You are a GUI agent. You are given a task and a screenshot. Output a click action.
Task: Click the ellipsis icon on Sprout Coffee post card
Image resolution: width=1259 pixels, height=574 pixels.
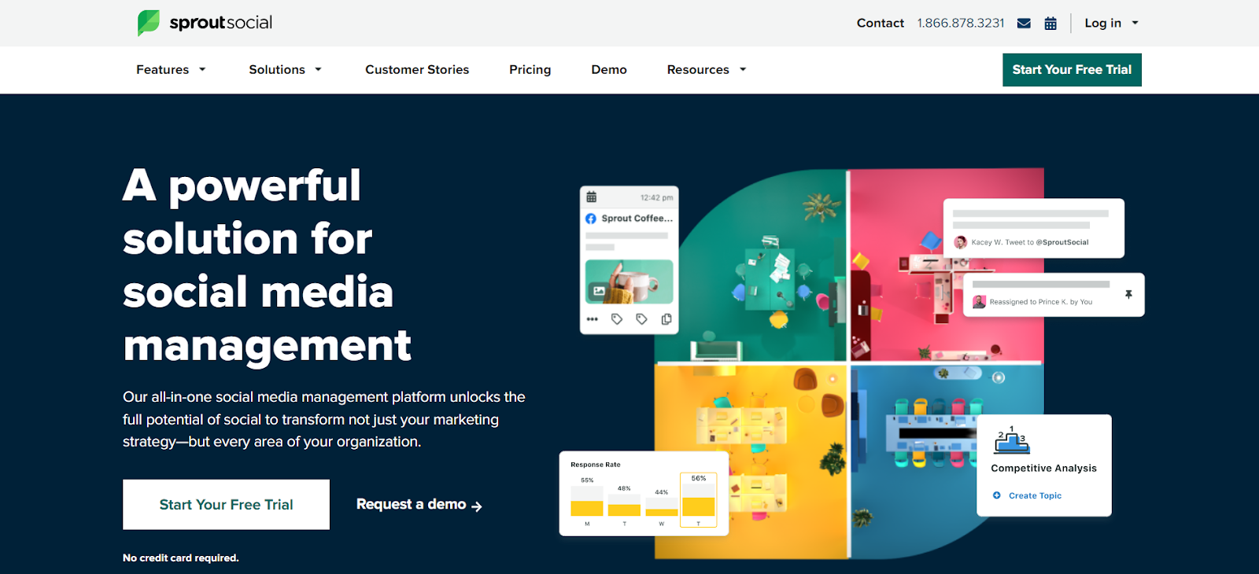593,319
